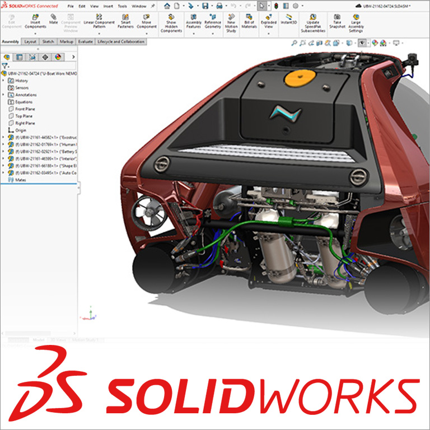Click the feature tree filter funnel icon

click(4, 66)
